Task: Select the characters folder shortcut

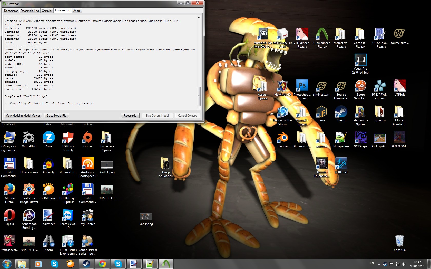Action: coord(341,38)
